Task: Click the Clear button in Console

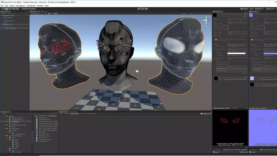Action: click(x=61, y=114)
